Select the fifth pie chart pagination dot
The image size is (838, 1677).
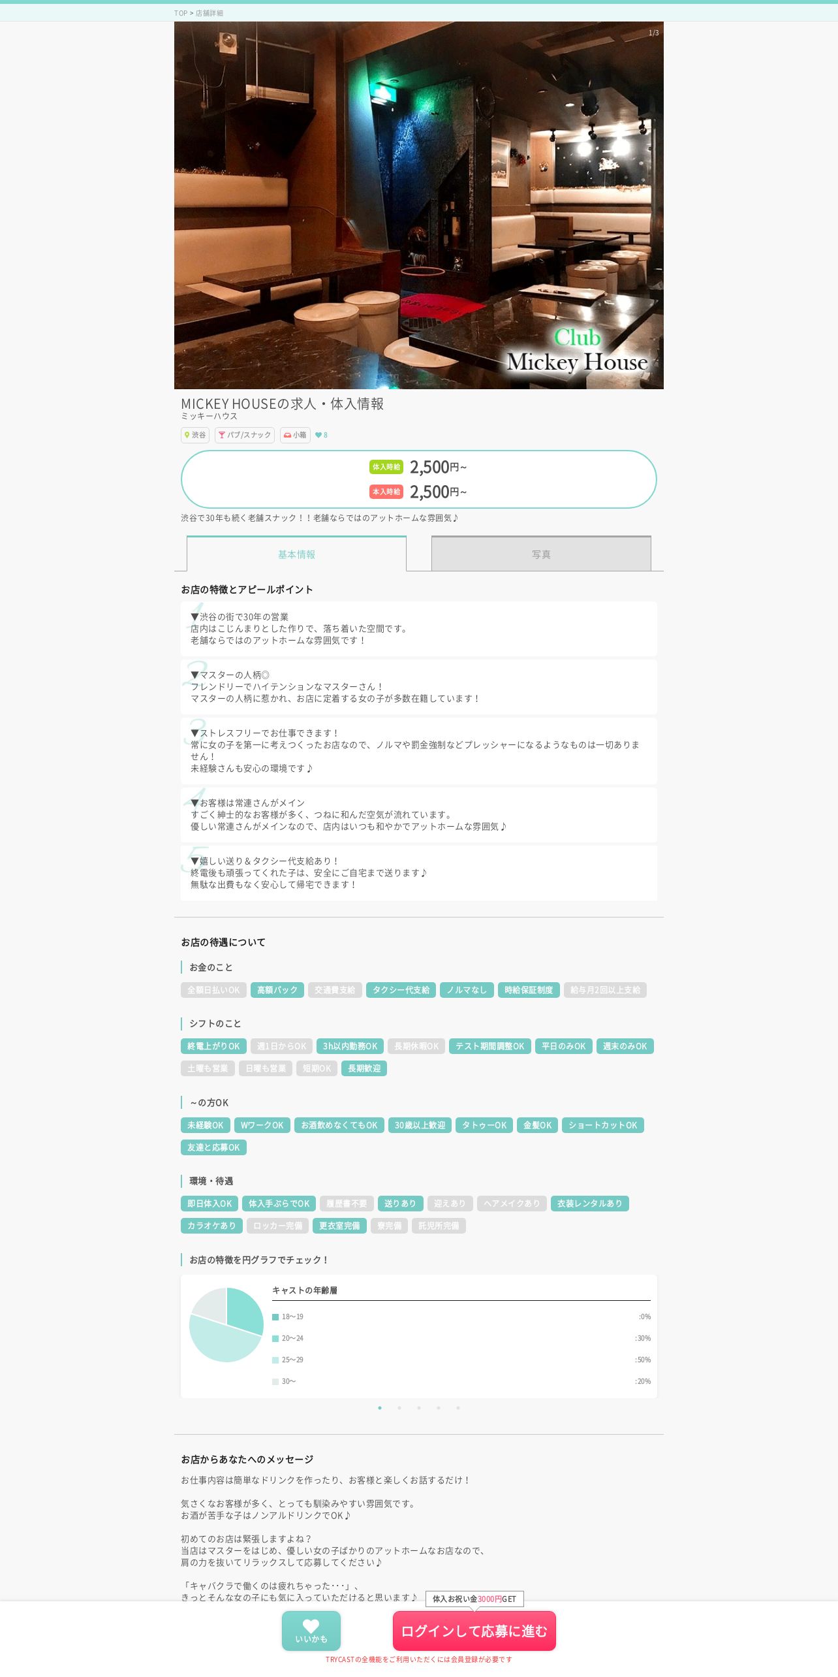(x=458, y=1408)
